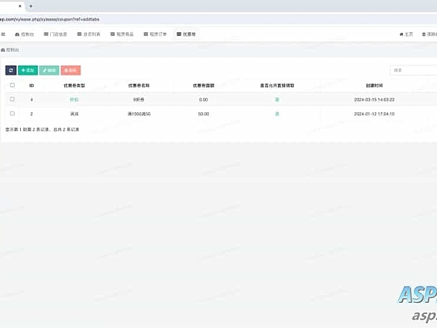Click the records summary text below the table

click(x=42, y=129)
